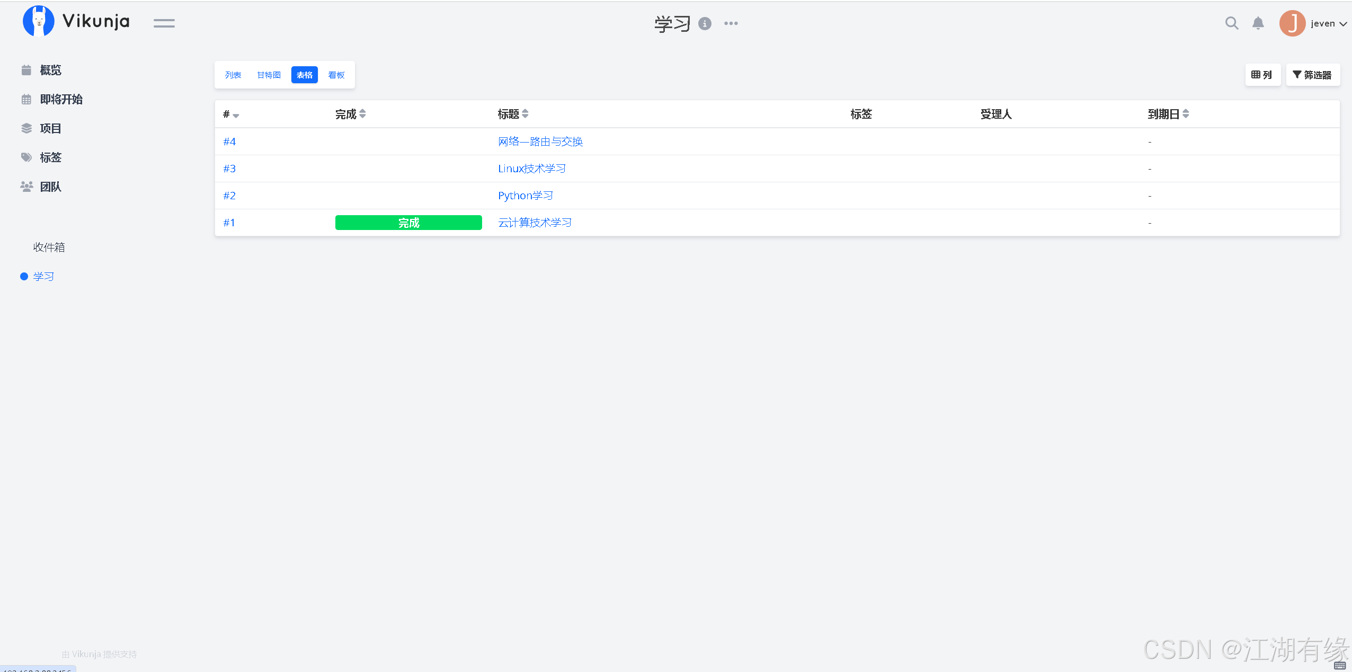The width and height of the screenshot is (1352, 672).
Task: Click the green 完成 badge on #1
Action: point(408,223)
